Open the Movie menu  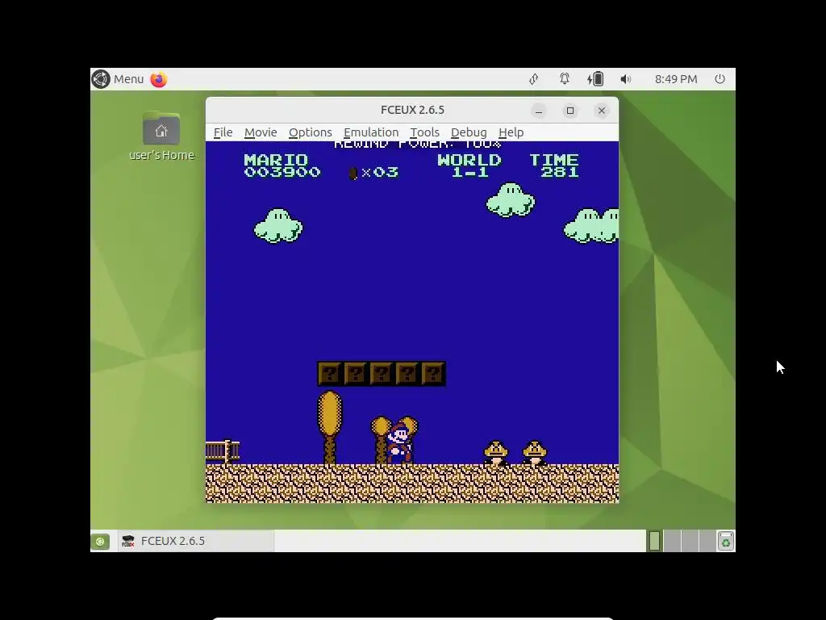point(261,132)
